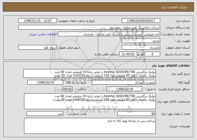Select the time field showing 08:00

pyautogui.click(x=67, y=89)
